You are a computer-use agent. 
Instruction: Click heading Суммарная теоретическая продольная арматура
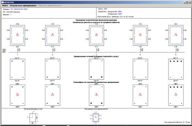[96, 20]
